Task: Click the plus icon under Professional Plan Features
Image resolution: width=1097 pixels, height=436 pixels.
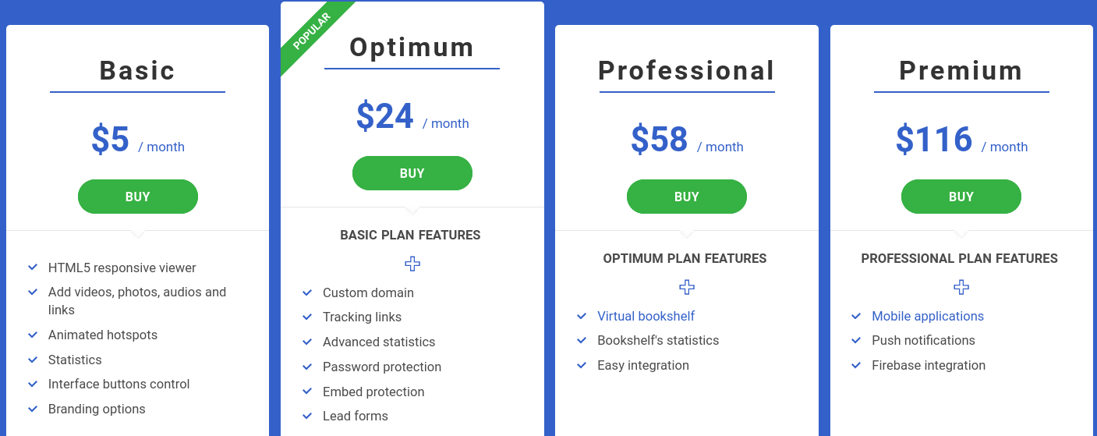Action: [x=961, y=288]
